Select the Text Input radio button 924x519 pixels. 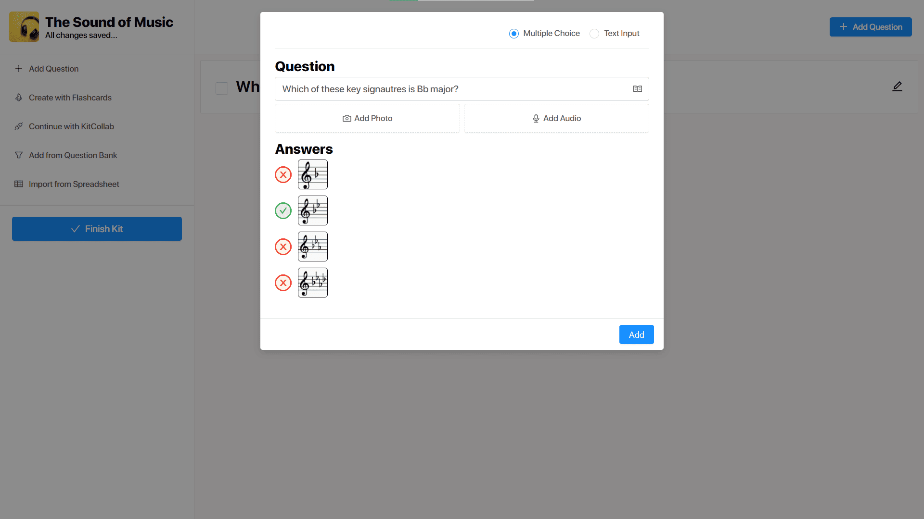pyautogui.click(x=594, y=33)
